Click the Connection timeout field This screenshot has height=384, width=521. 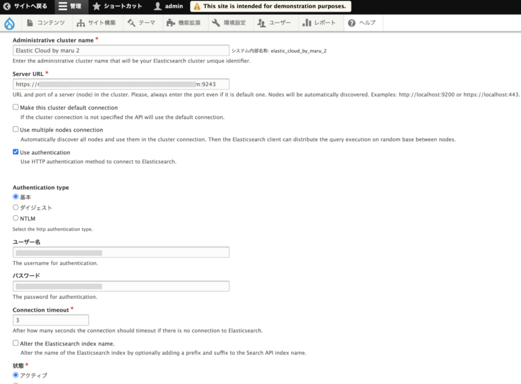51,320
